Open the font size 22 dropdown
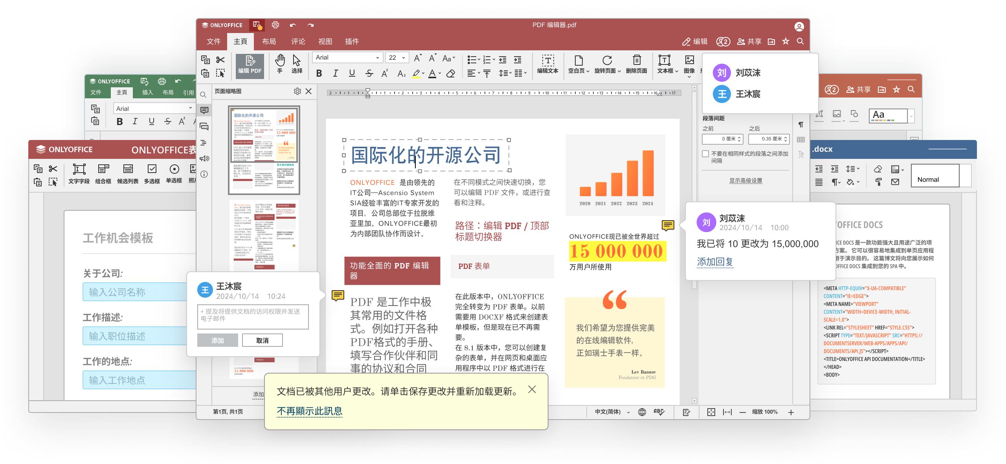Image resolution: width=1006 pixels, height=464 pixels. tap(397, 57)
